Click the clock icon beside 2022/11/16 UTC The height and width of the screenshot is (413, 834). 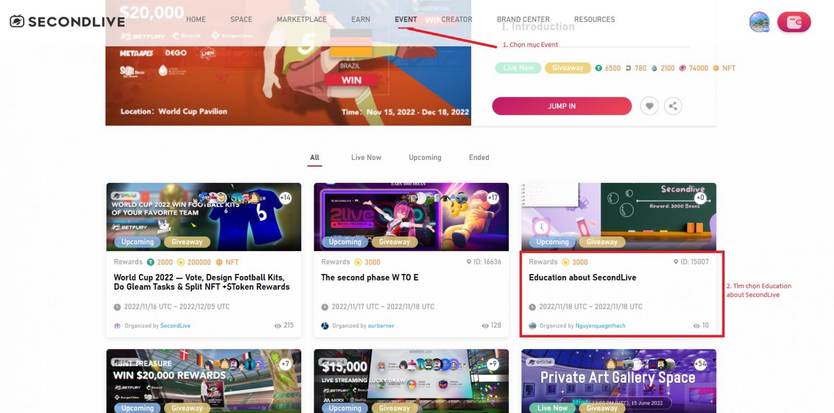117,307
